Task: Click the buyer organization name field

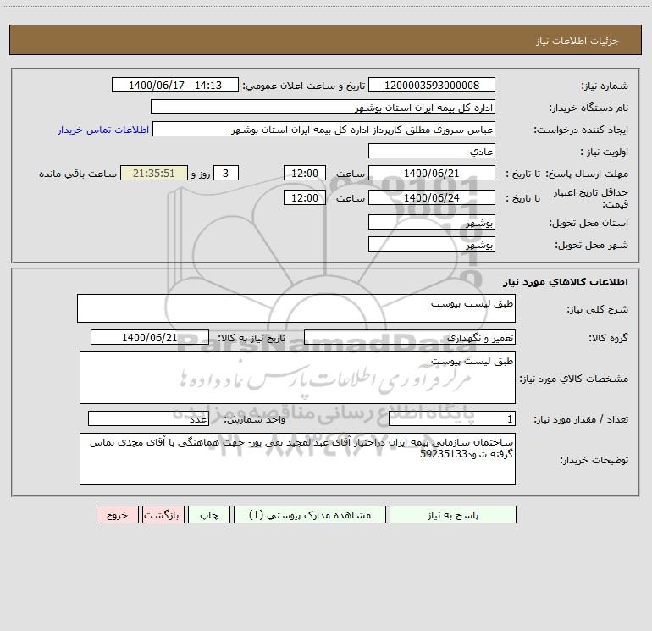Action: click(323, 107)
